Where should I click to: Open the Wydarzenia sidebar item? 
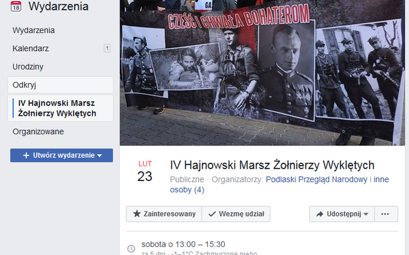pos(34,30)
